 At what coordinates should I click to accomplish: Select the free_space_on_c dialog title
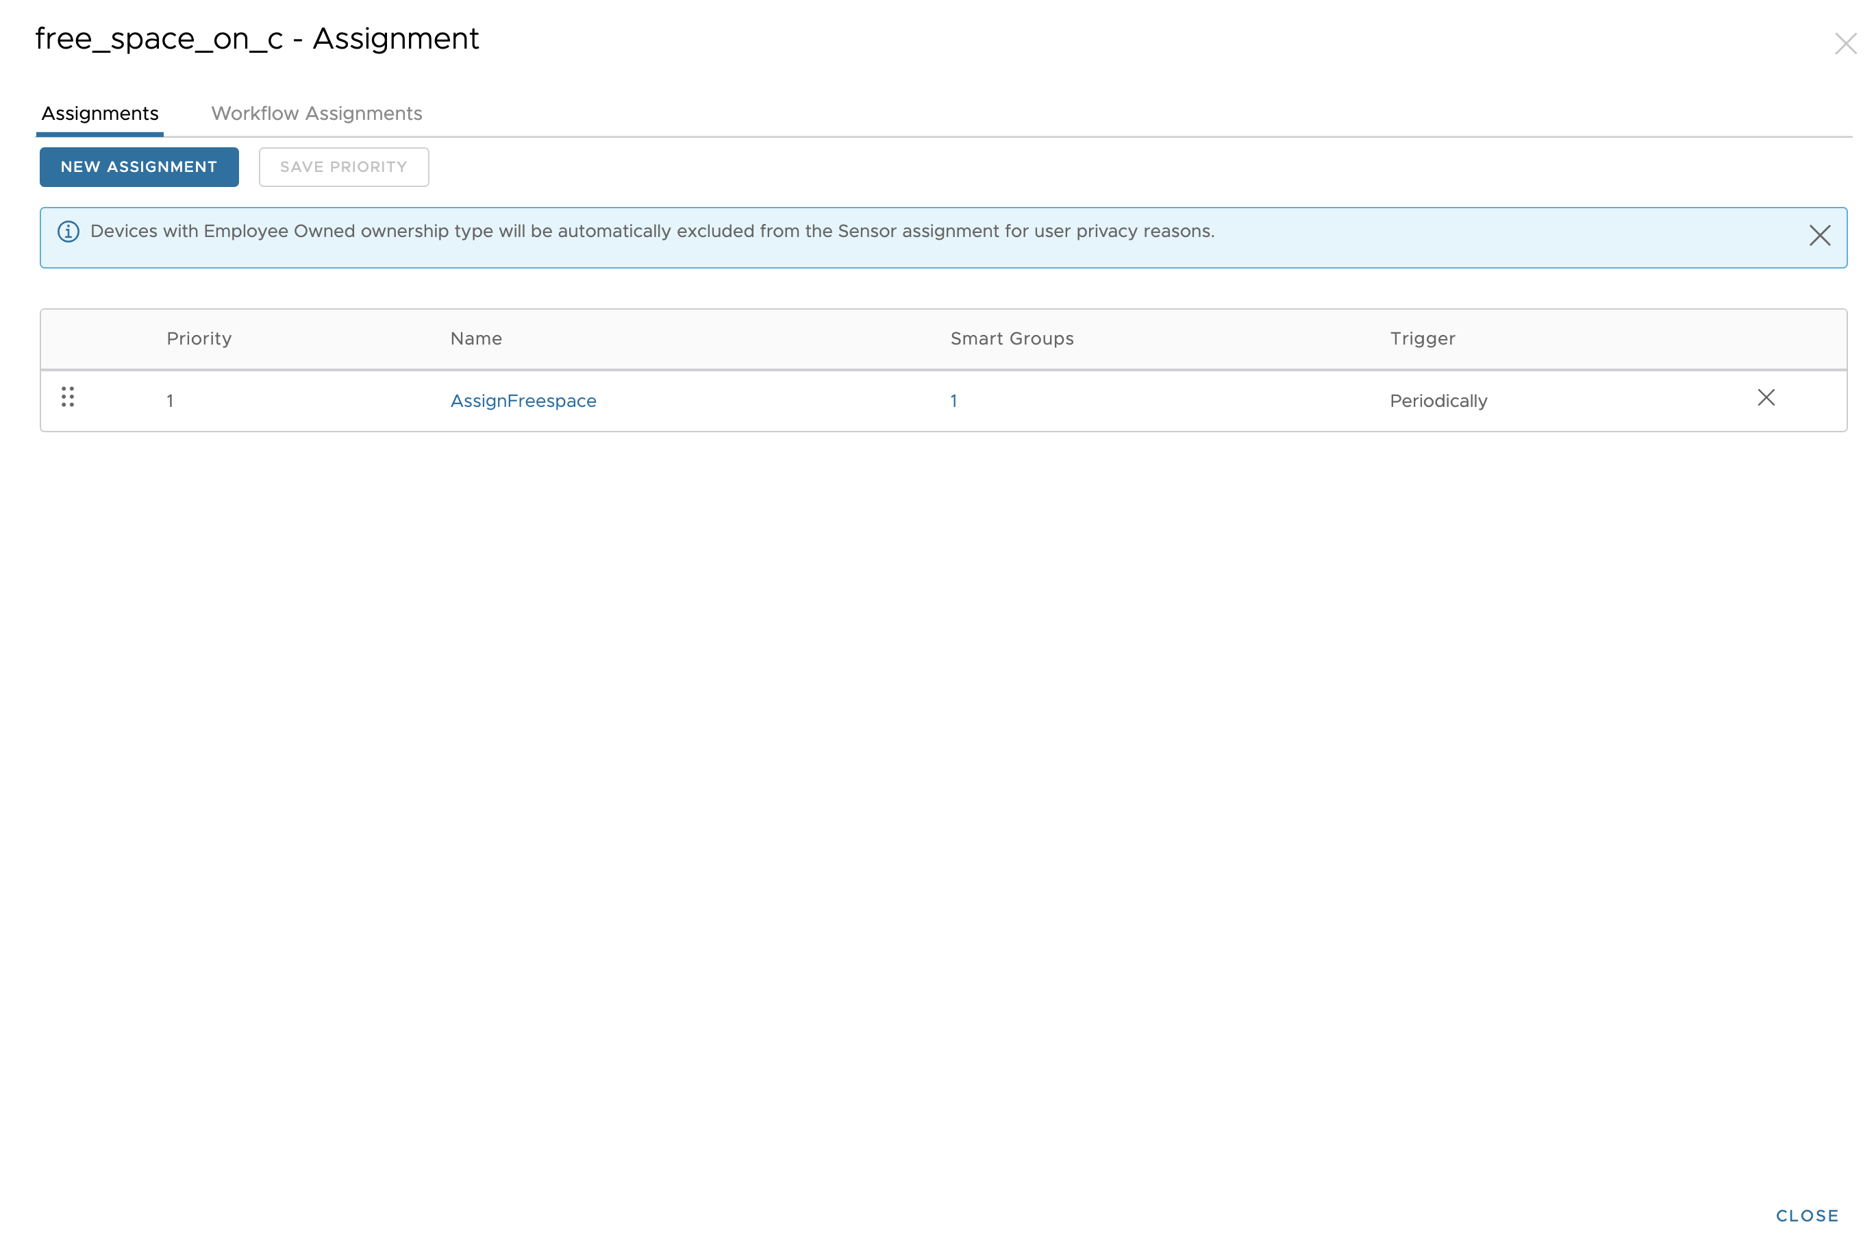pos(258,38)
